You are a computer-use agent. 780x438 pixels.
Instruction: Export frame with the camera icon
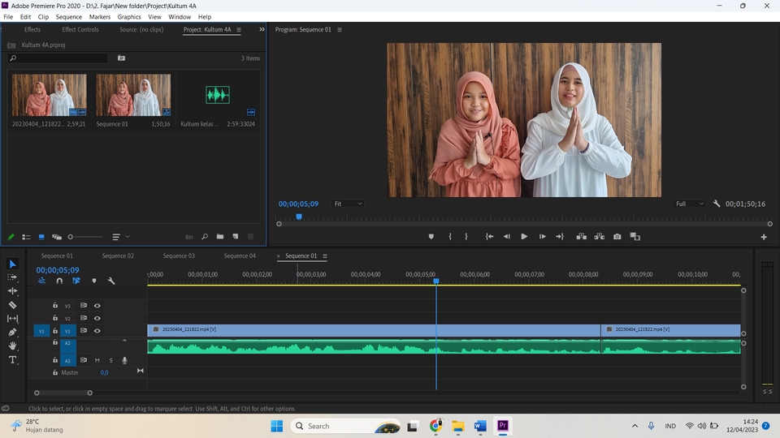pyautogui.click(x=617, y=236)
